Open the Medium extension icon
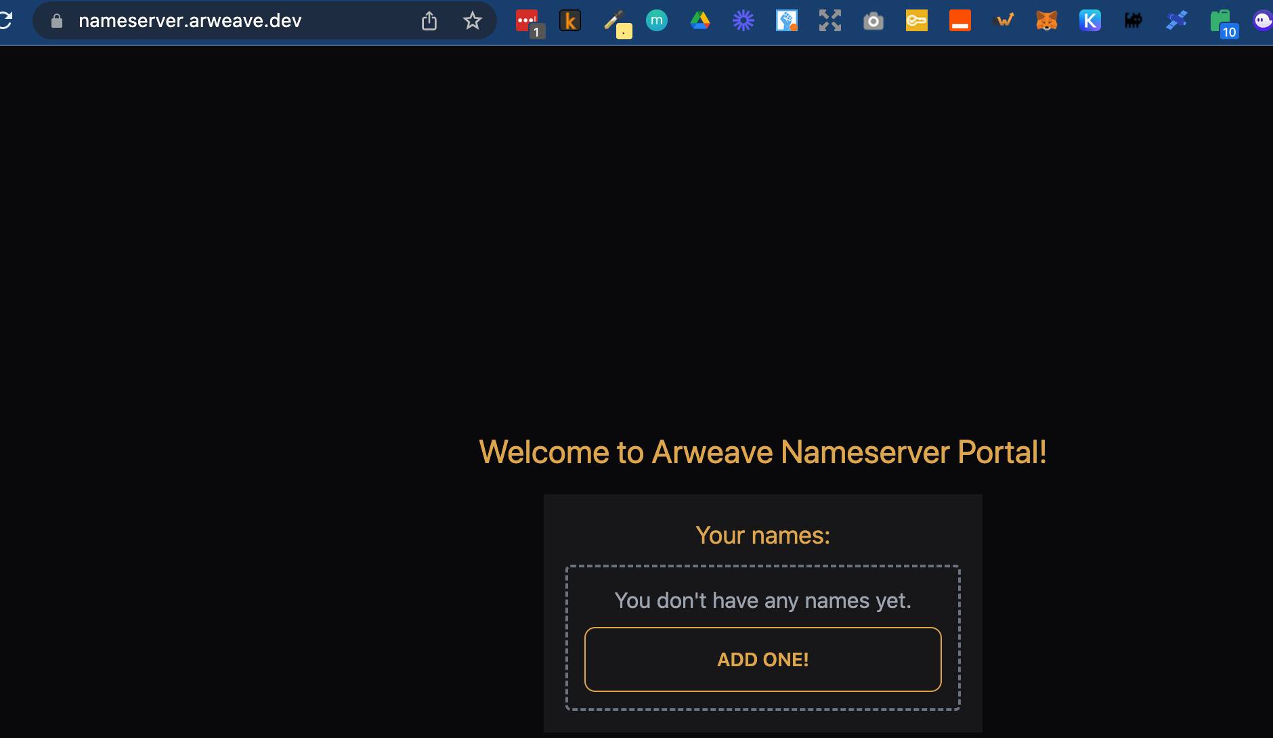Screen dimensions: 1273x738 pos(655,20)
